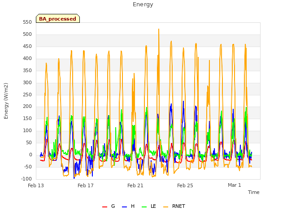The image size is (287, 215).
Task: Click the Feb 21 x-axis tick label
Action: pos(135,185)
